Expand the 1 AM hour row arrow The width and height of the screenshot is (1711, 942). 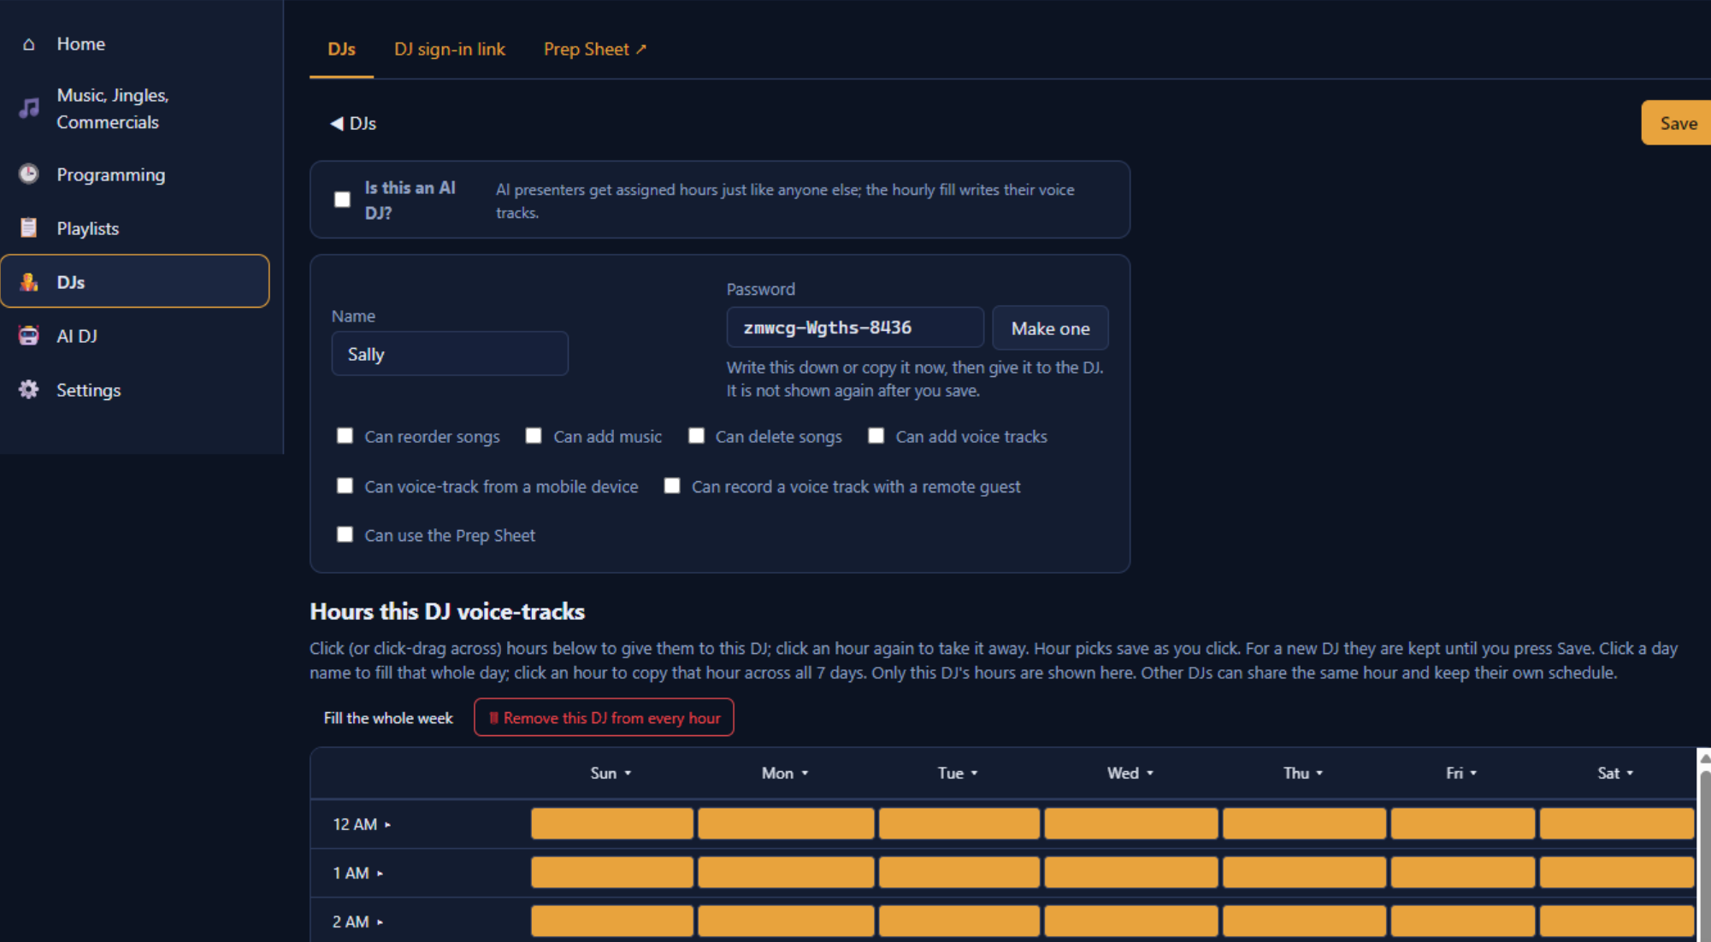coord(380,874)
